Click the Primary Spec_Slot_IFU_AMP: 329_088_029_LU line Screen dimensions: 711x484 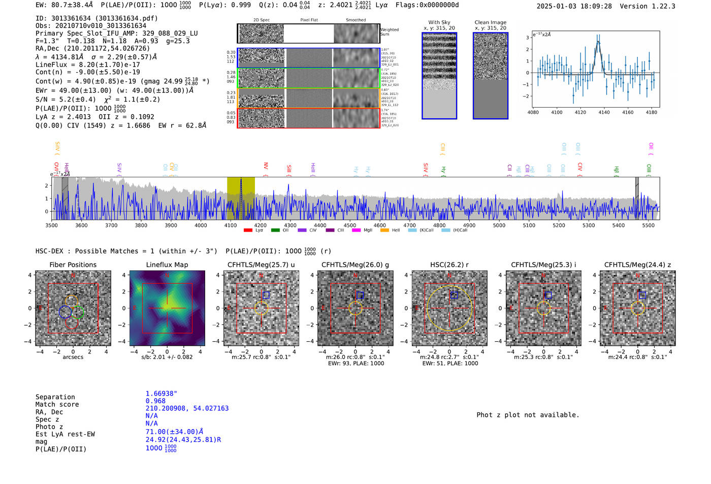(117, 34)
